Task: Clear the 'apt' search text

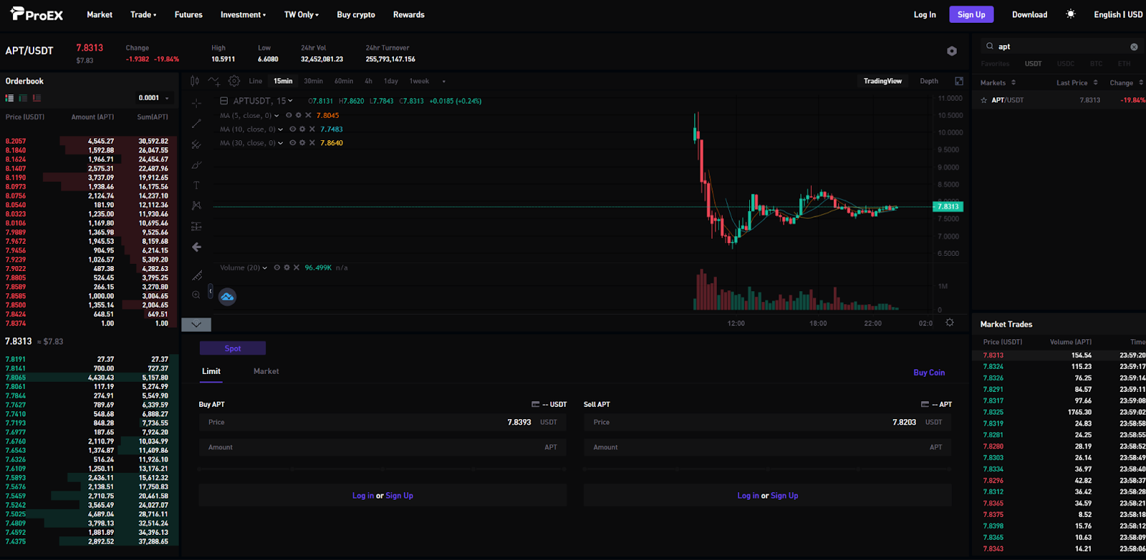Action: 1134,46
